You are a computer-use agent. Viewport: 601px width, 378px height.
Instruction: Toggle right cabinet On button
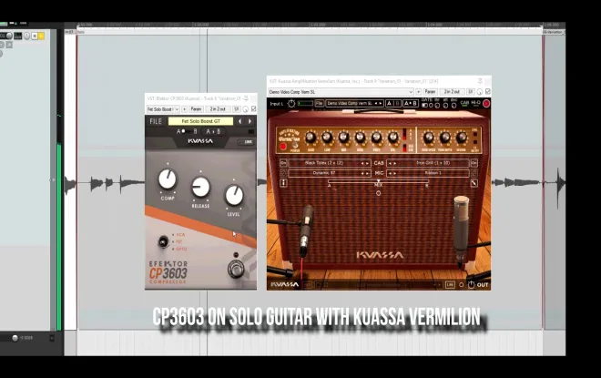pos(474,163)
